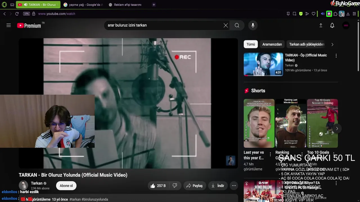
Task: Open options for the Last year vs Short
Action: [270, 154]
